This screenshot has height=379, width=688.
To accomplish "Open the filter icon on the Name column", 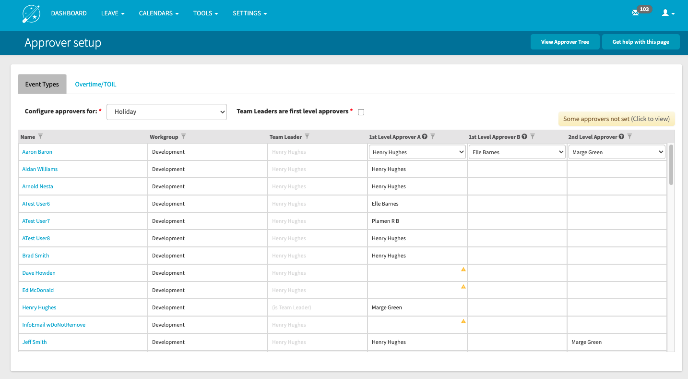I will (40, 136).
